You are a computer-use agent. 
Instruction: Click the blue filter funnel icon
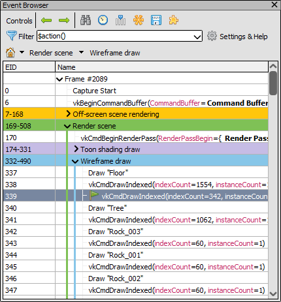[11, 36]
